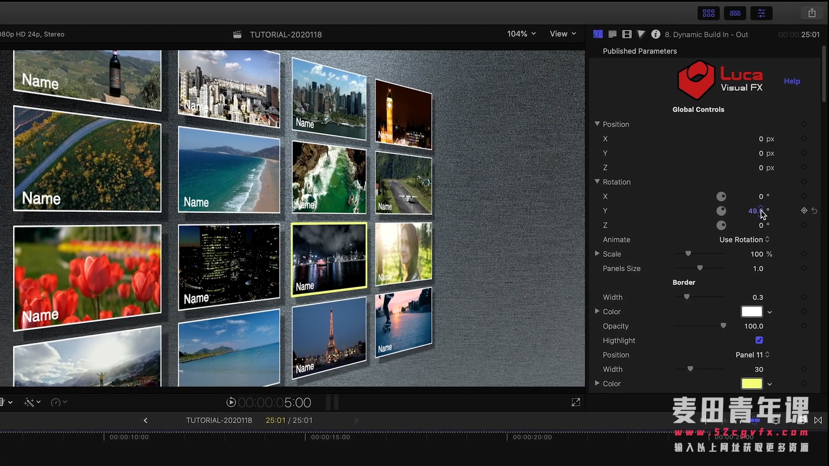829x466 pixels.
Task: Select the grid view layout icon
Action: pos(709,13)
